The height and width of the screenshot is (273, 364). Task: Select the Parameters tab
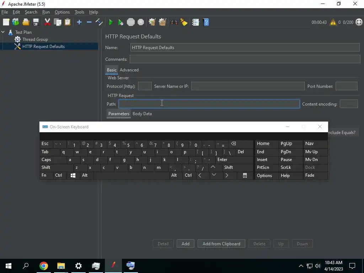click(x=119, y=114)
